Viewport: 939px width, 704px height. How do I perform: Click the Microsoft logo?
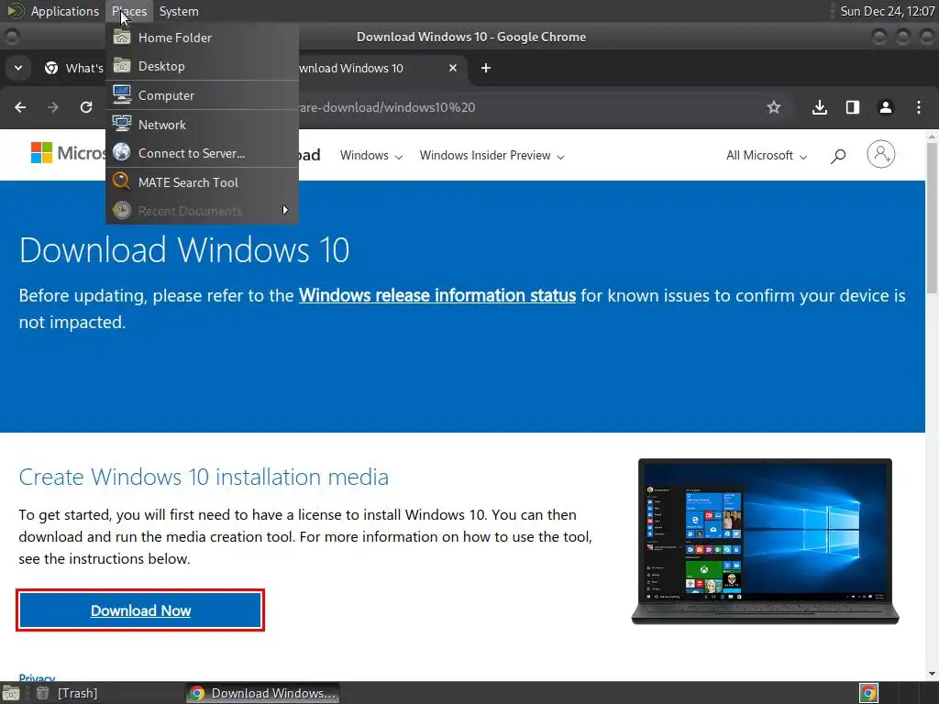[68, 153]
